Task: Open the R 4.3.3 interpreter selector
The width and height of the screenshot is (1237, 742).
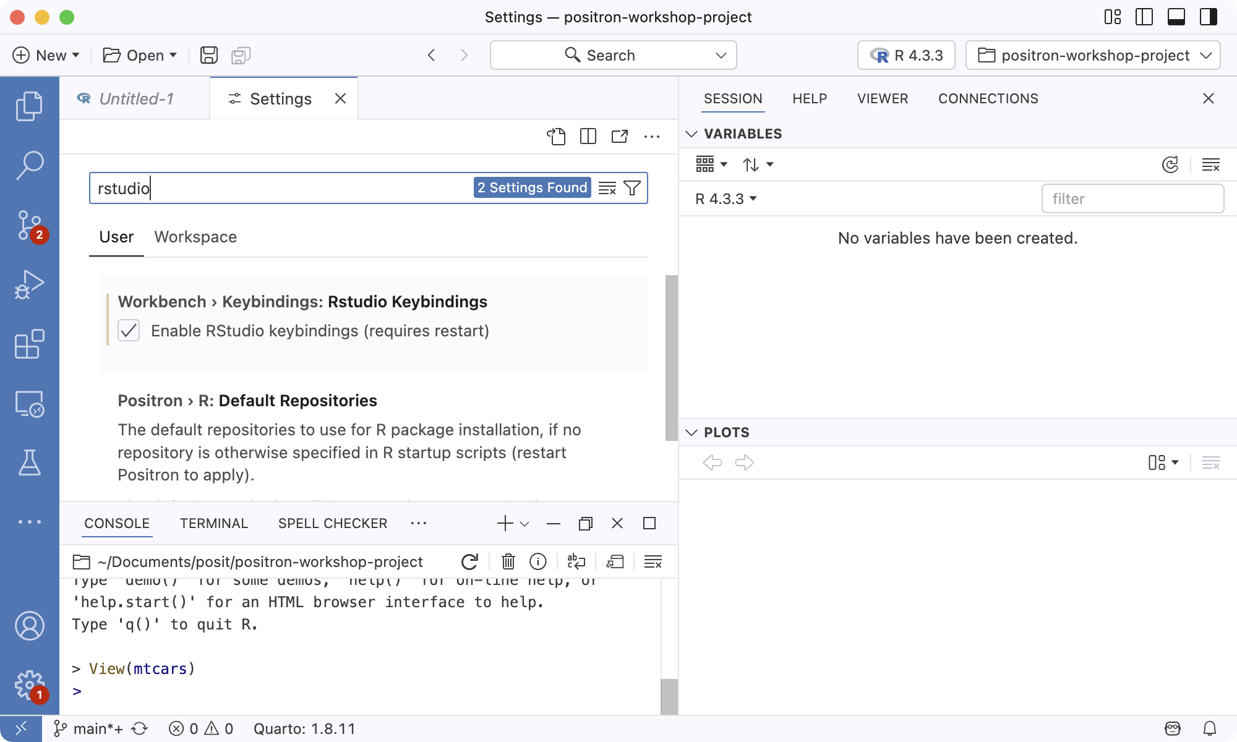Action: click(906, 55)
